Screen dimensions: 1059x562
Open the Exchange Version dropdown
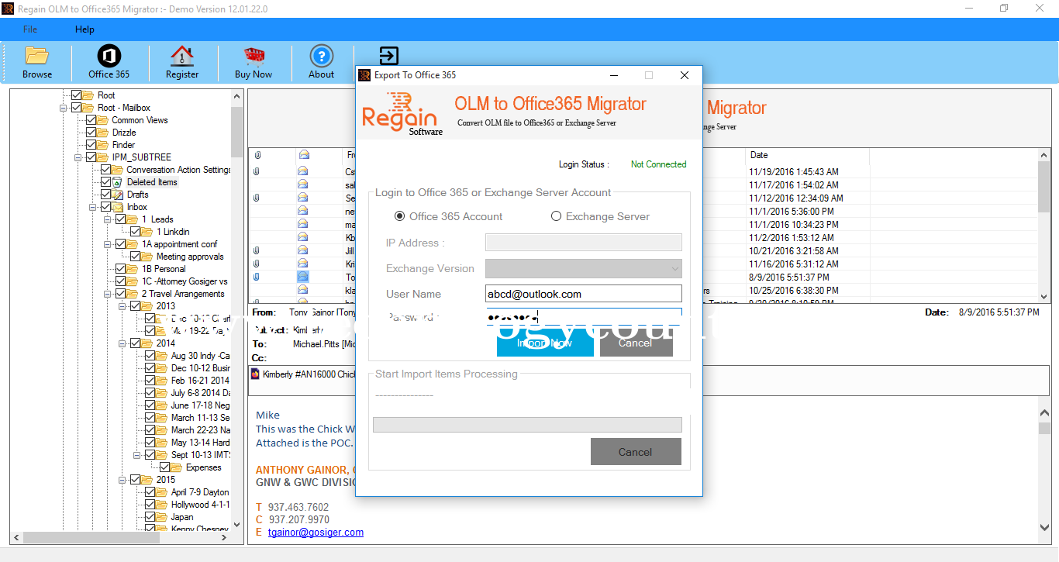point(584,268)
